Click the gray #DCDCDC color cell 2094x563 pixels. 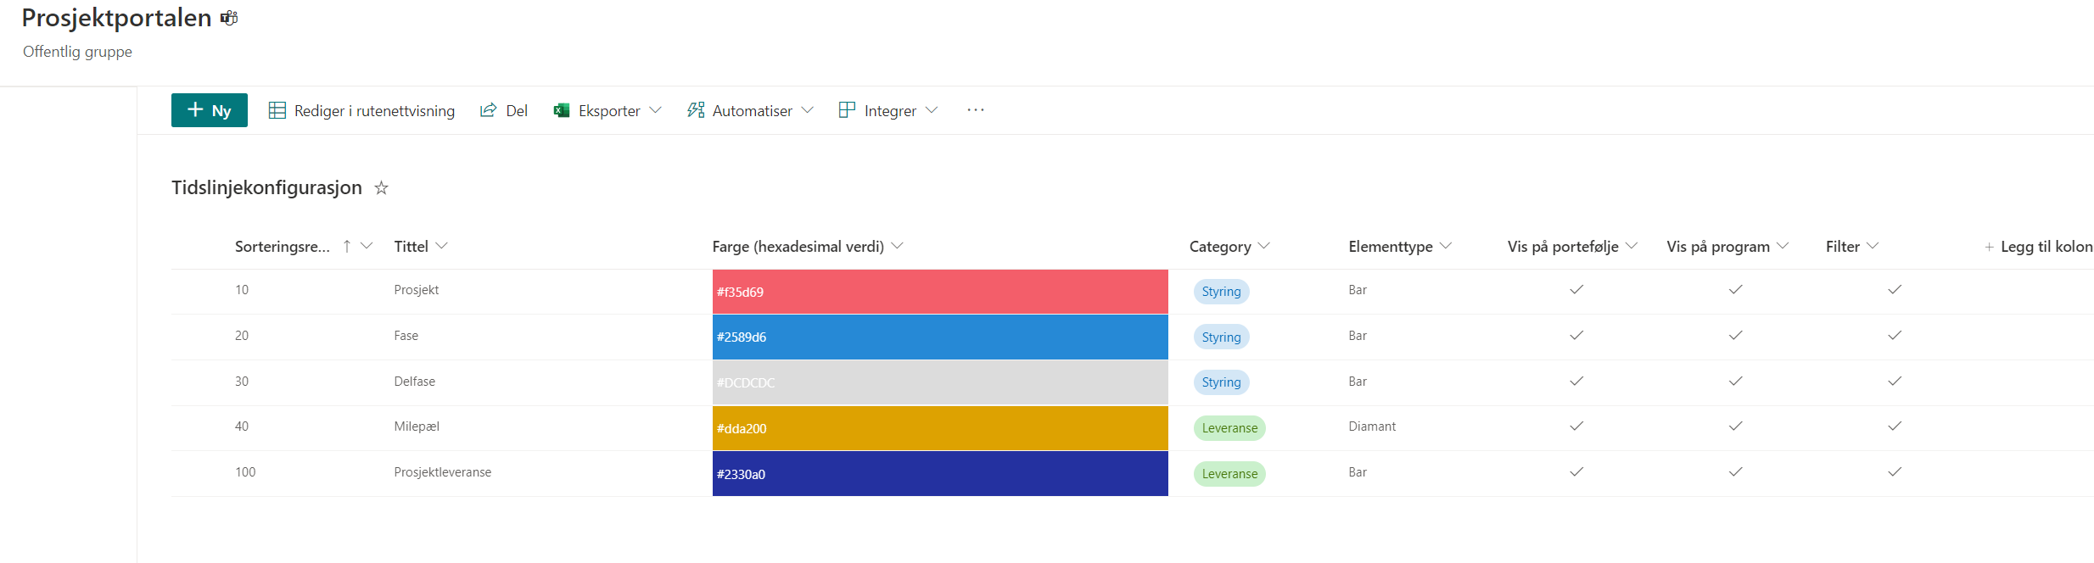pos(940,382)
